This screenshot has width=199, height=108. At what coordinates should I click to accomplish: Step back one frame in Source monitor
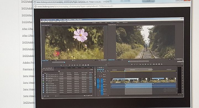tap(72, 65)
